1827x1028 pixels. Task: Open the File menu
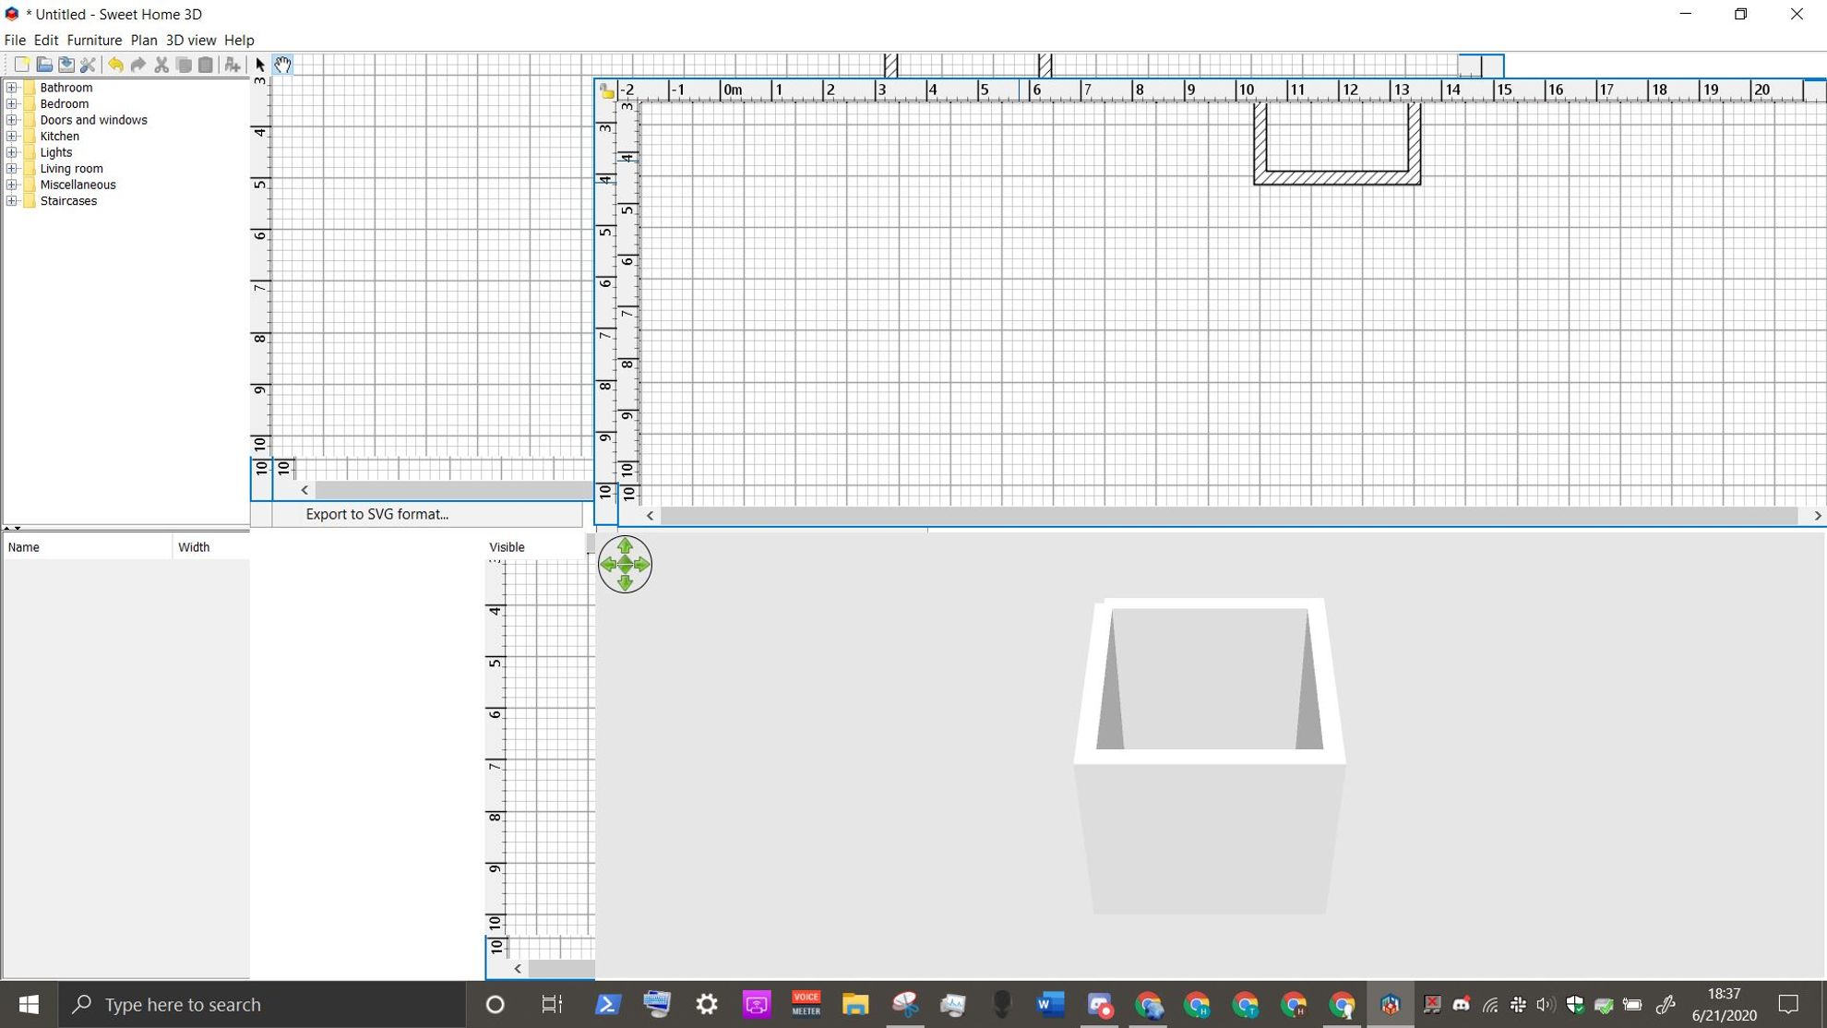[x=15, y=40]
